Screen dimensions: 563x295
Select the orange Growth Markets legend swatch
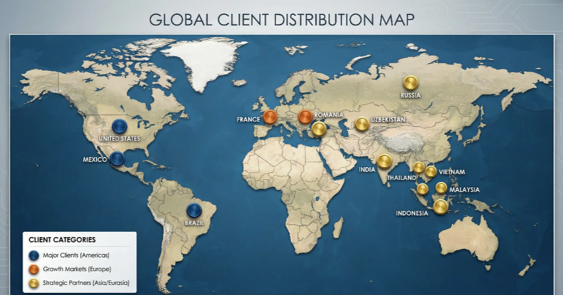click(34, 269)
